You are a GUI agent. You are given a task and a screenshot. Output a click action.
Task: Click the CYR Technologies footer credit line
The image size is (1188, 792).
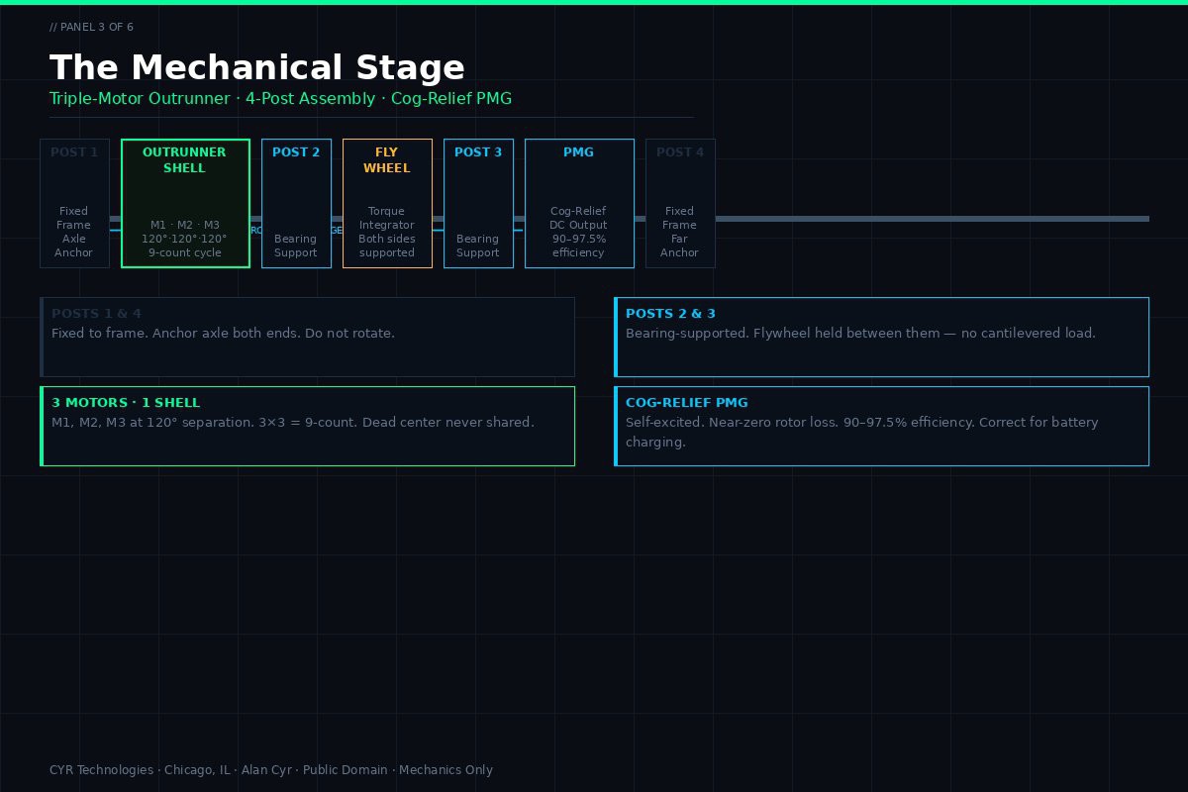point(271,770)
